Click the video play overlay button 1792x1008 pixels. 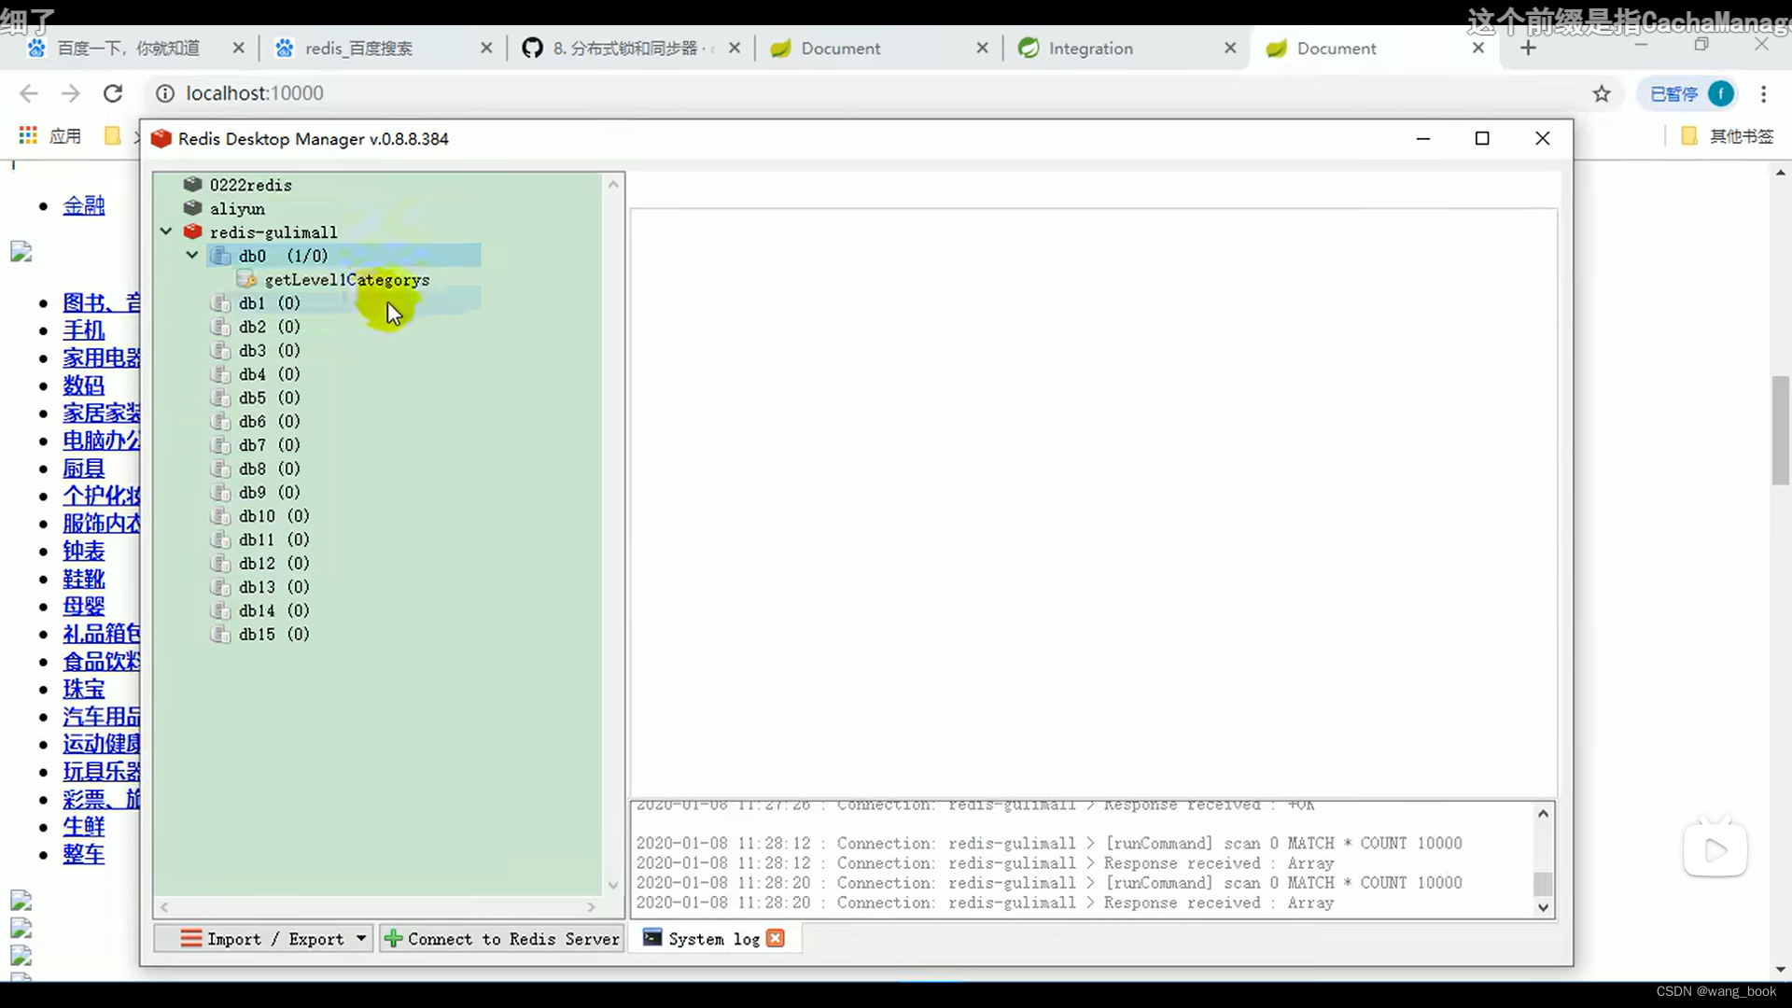[x=1715, y=849]
